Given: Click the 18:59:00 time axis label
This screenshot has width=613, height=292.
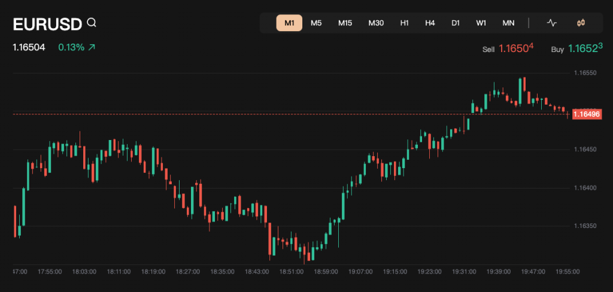Looking at the screenshot, I should pos(326,271).
